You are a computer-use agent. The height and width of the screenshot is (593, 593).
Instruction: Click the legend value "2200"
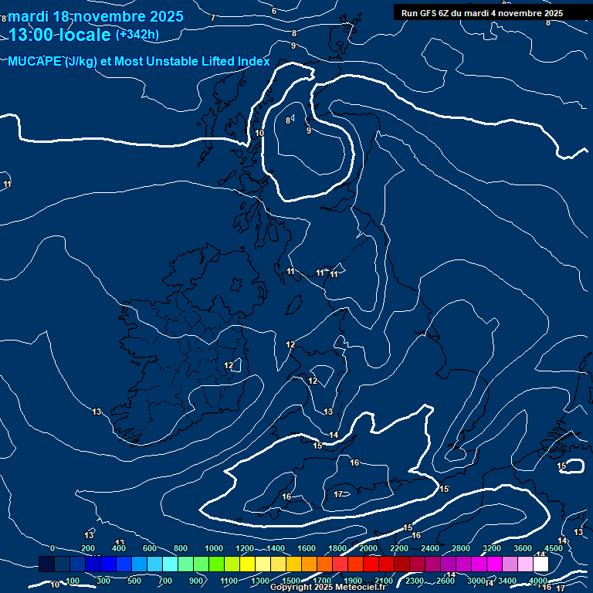coord(399,548)
